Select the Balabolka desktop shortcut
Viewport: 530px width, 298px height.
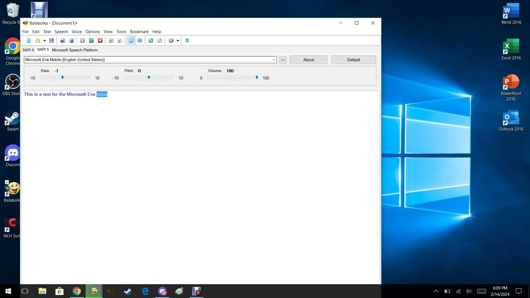[12, 192]
